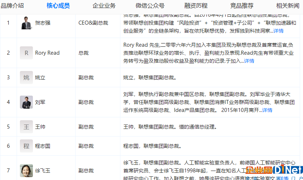This screenshot has height=180, width=303.
Task: Switch to the 相关新闻 tab
Action: pos(288,5)
